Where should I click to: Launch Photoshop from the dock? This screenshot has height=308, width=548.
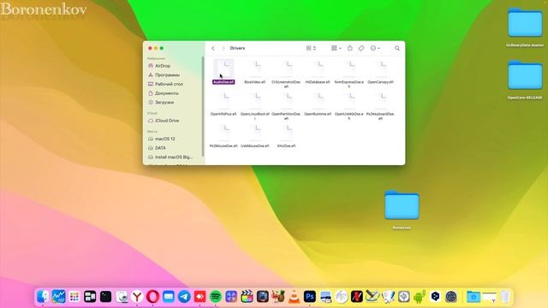[x=310, y=297]
